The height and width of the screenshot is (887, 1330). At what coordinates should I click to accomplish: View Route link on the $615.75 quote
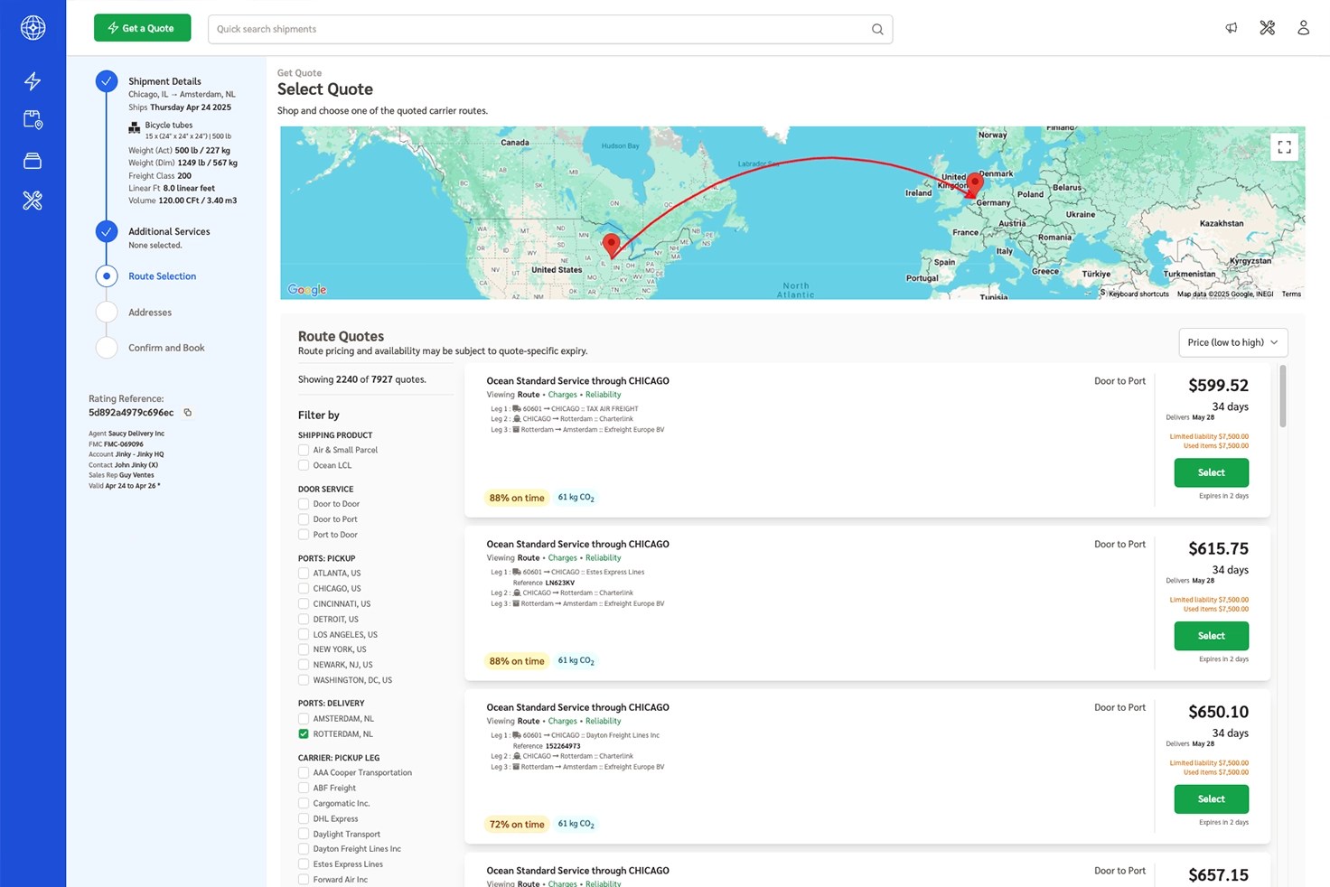(528, 558)
